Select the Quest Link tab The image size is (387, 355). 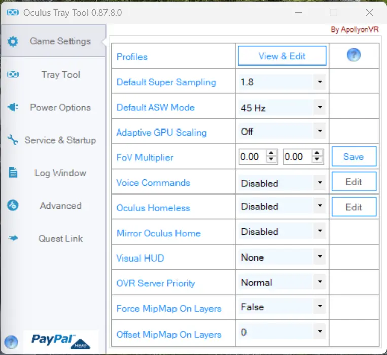pos(53,238)
